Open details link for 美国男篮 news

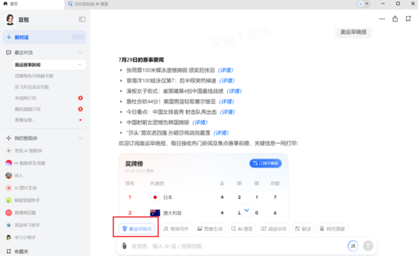tap(226, 102)
